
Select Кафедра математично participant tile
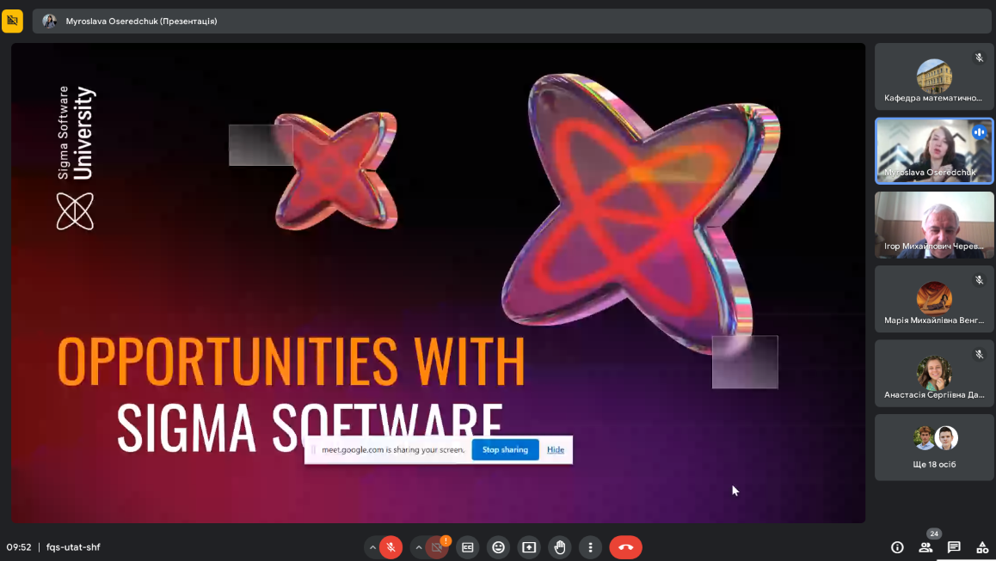(934, 76)
